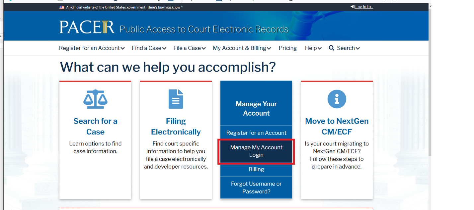The image size is (474, 210).
Task: Expand the Find a Case menu
Action: coord(149,48)
